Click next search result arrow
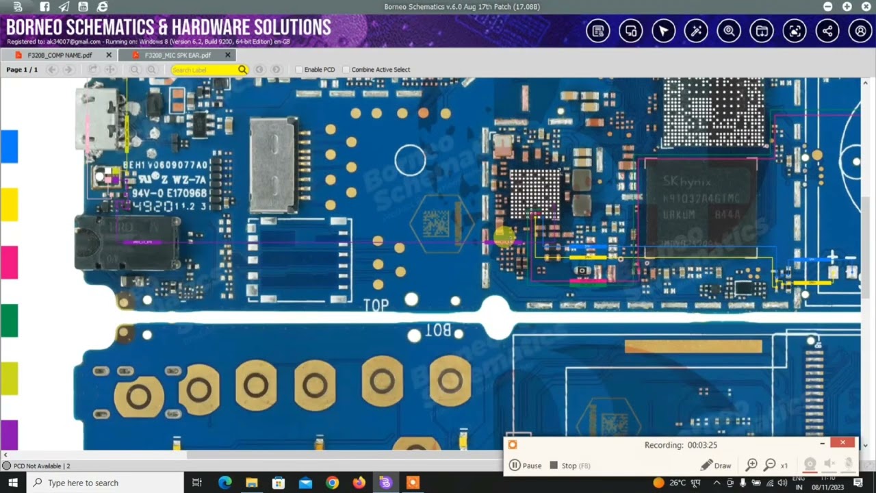Image resolution: width=876 pixels, height=493 pixels. 276,70
